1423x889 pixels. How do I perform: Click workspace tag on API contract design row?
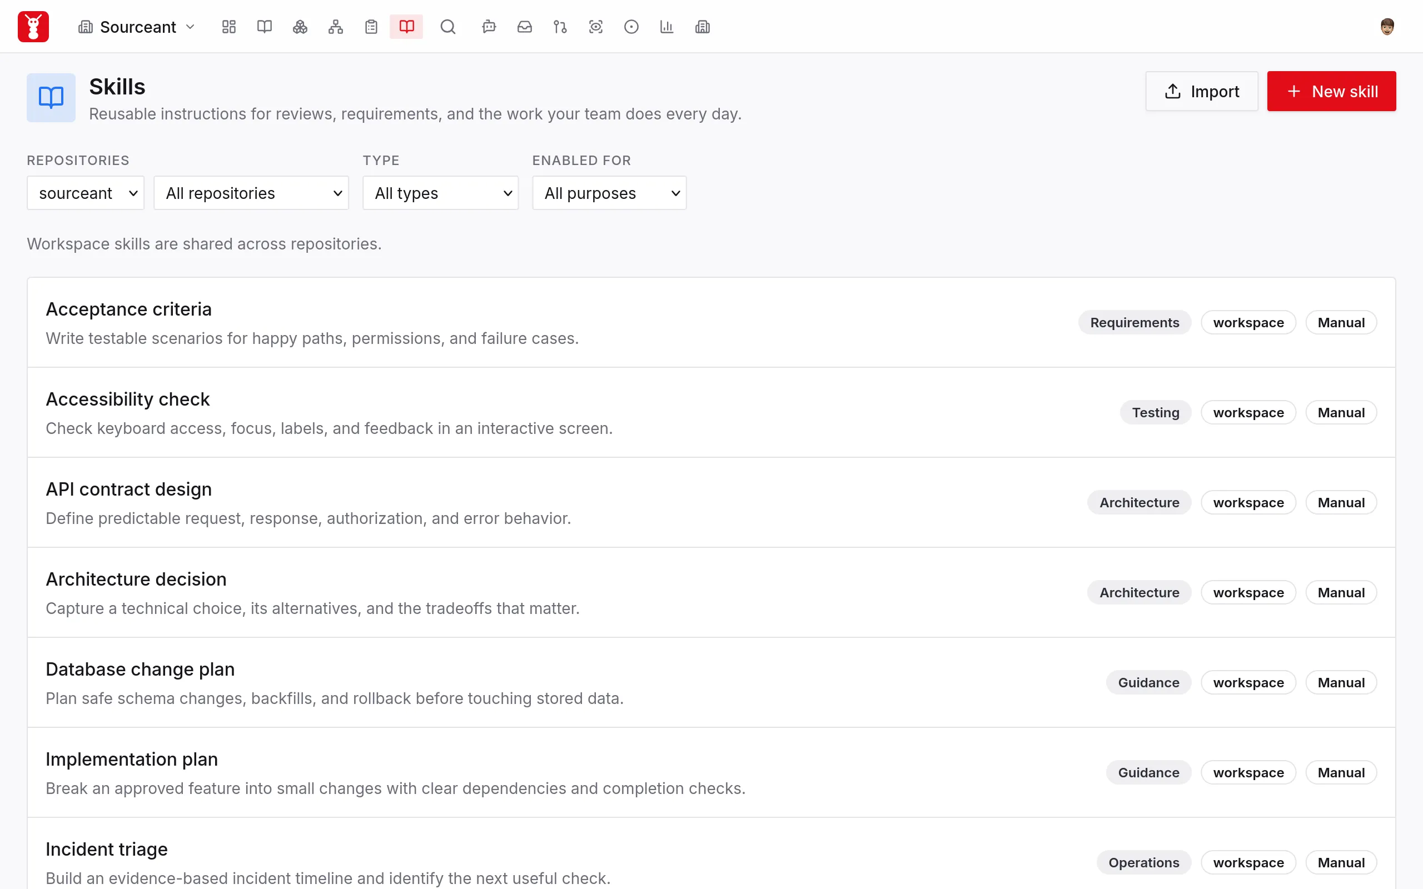(1248, 503)
